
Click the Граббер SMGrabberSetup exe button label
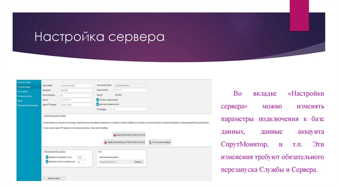tap(126, 142)
